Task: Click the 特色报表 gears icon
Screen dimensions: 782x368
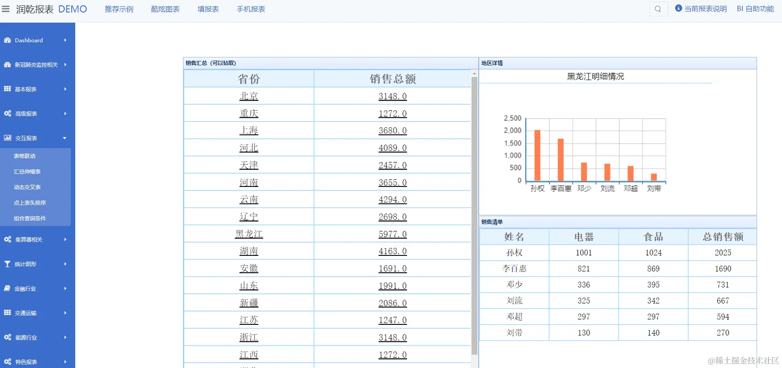Action: pyautogui.click(x=8, y=362)
